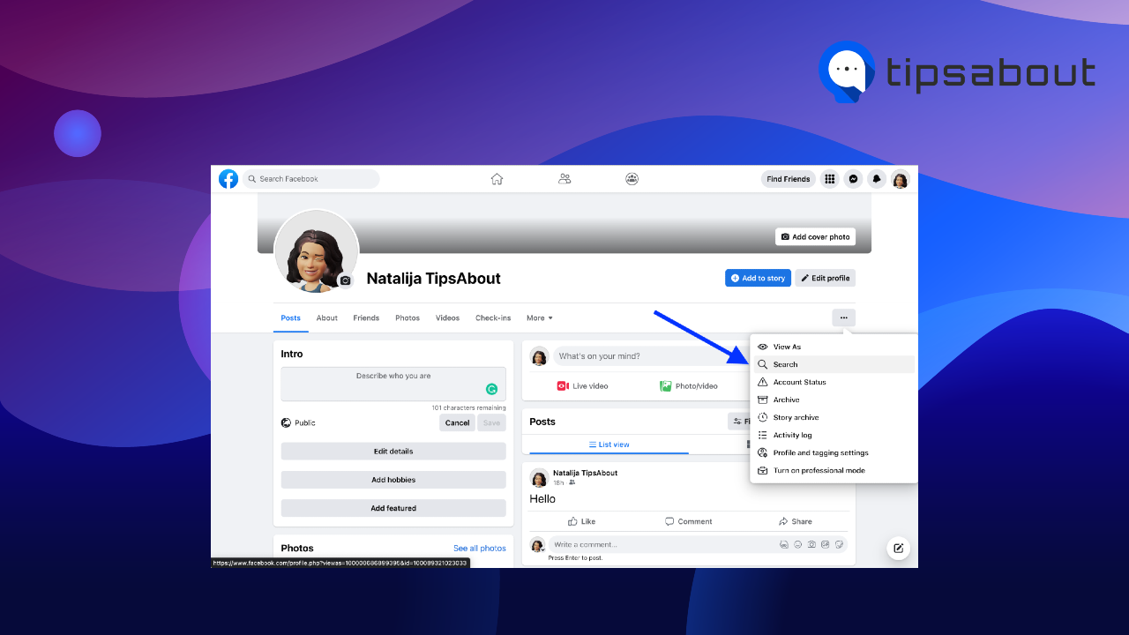Screen dimensions: 1129x635
Task: Open the notifications bell
Action: click(877, 179)
